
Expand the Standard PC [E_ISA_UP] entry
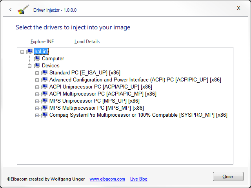pyautogui.click(x=37, y=73)
